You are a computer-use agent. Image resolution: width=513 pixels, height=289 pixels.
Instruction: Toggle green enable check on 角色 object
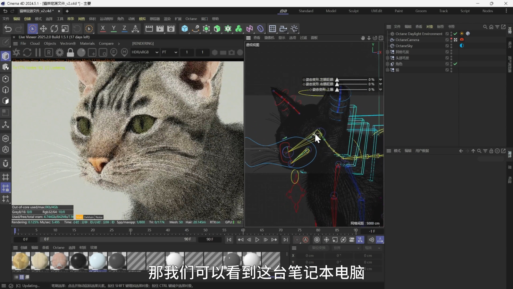455,64
